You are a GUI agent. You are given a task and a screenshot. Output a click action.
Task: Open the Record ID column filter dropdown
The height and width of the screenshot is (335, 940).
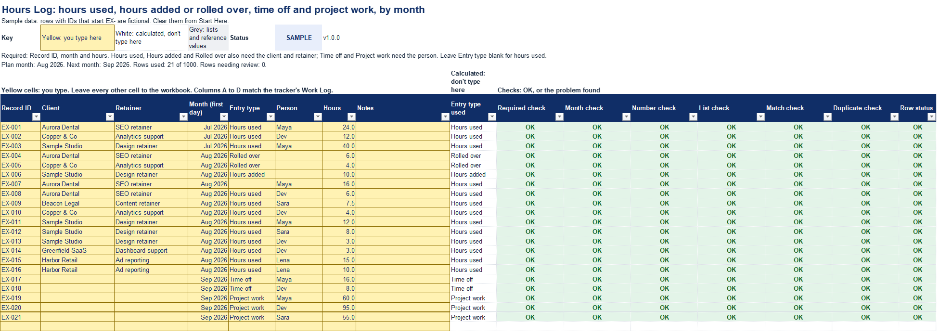pyautogui.click(x=36, y=117)
